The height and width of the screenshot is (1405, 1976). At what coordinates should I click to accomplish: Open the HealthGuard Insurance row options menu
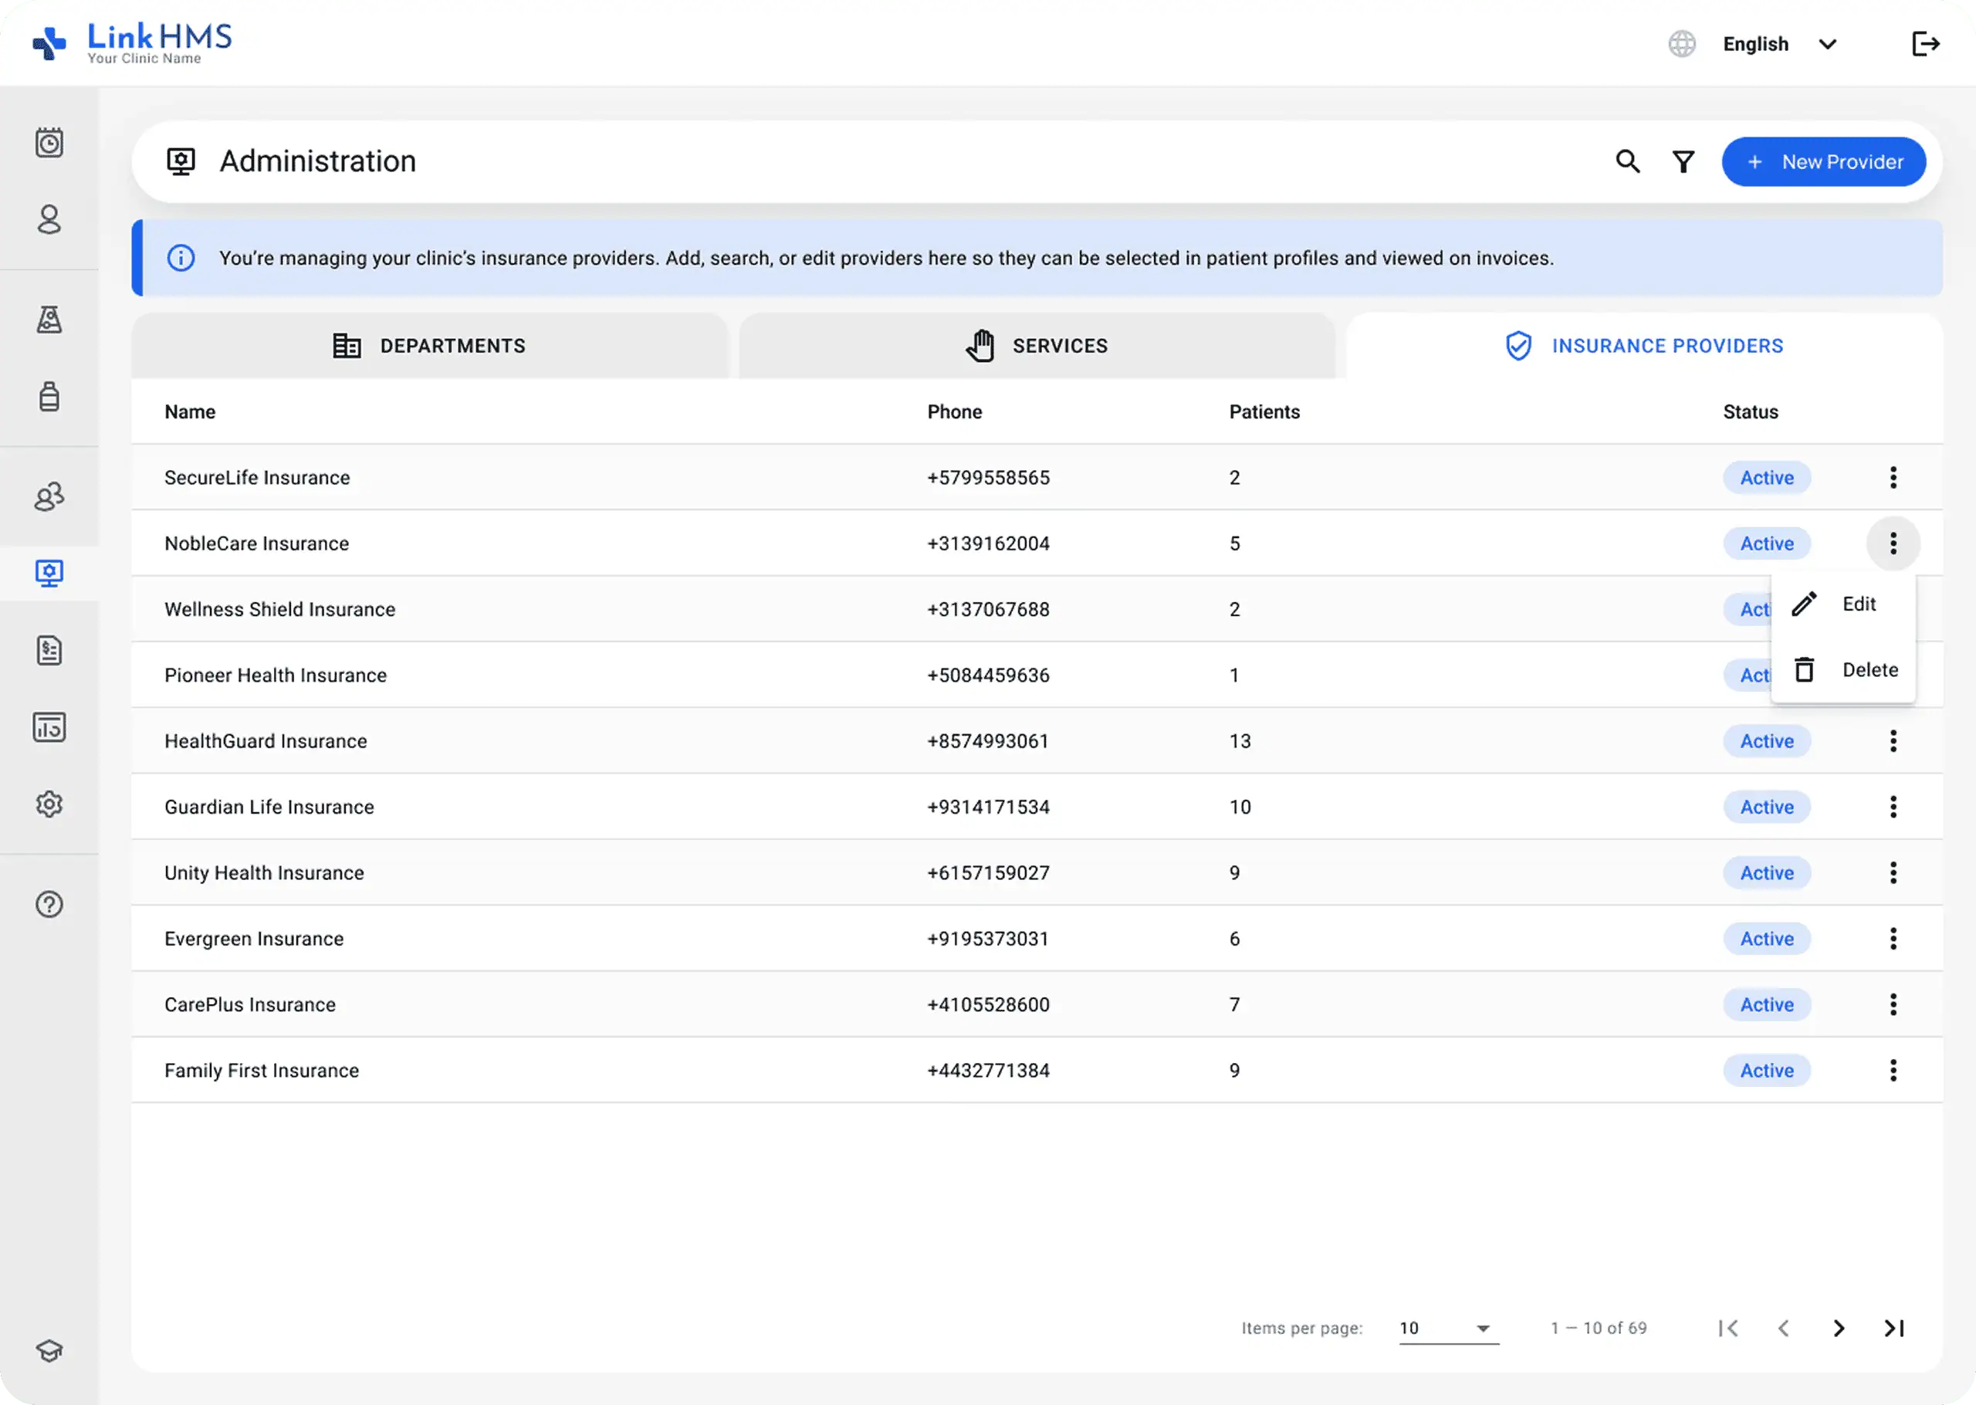[x=1893, y=741]
